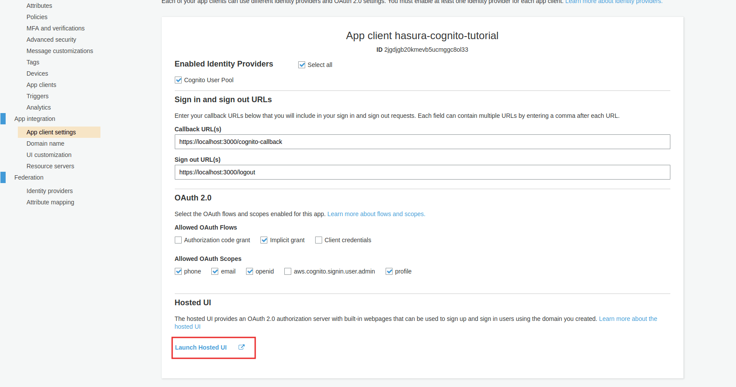
Task: Navigate to UI customization page
Action: tap(49, 155)
